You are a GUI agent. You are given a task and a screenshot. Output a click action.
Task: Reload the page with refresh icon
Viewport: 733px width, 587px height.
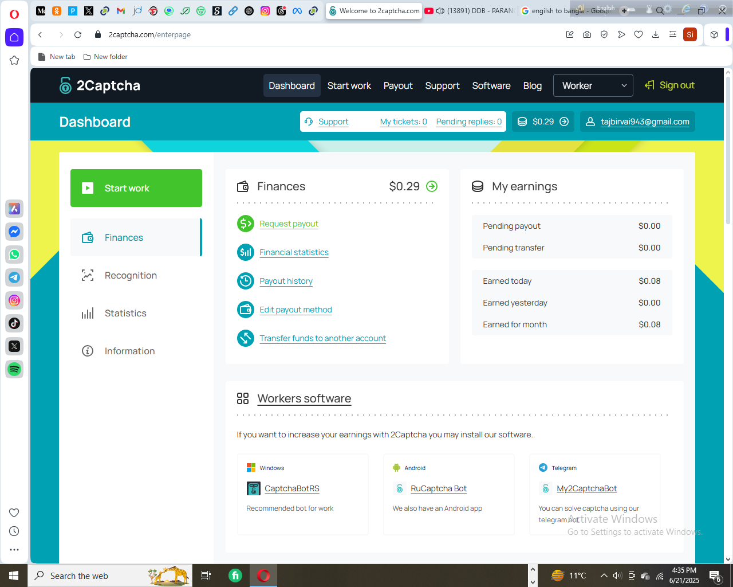pos(78,34)
